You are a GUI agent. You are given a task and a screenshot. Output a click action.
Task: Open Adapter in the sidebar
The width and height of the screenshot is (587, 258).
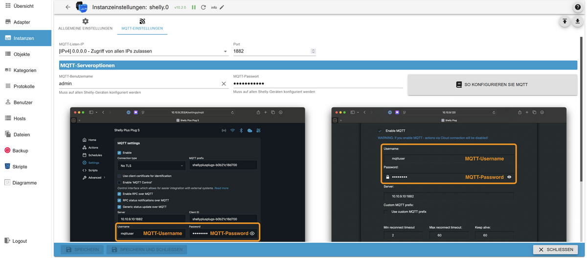[x=25, y=22]
